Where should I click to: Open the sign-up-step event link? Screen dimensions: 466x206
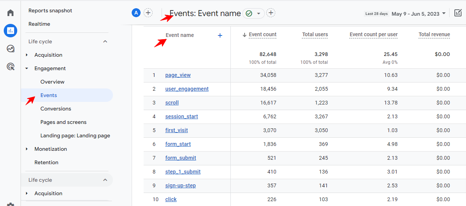[181, 185]
